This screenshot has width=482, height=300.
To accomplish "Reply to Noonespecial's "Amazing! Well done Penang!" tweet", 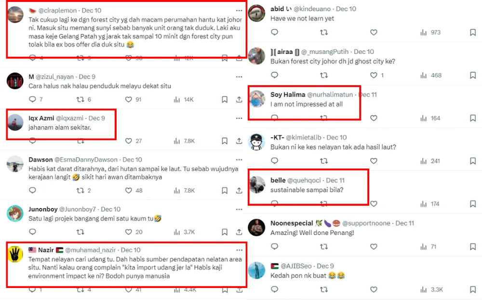I will coord(274,247).
